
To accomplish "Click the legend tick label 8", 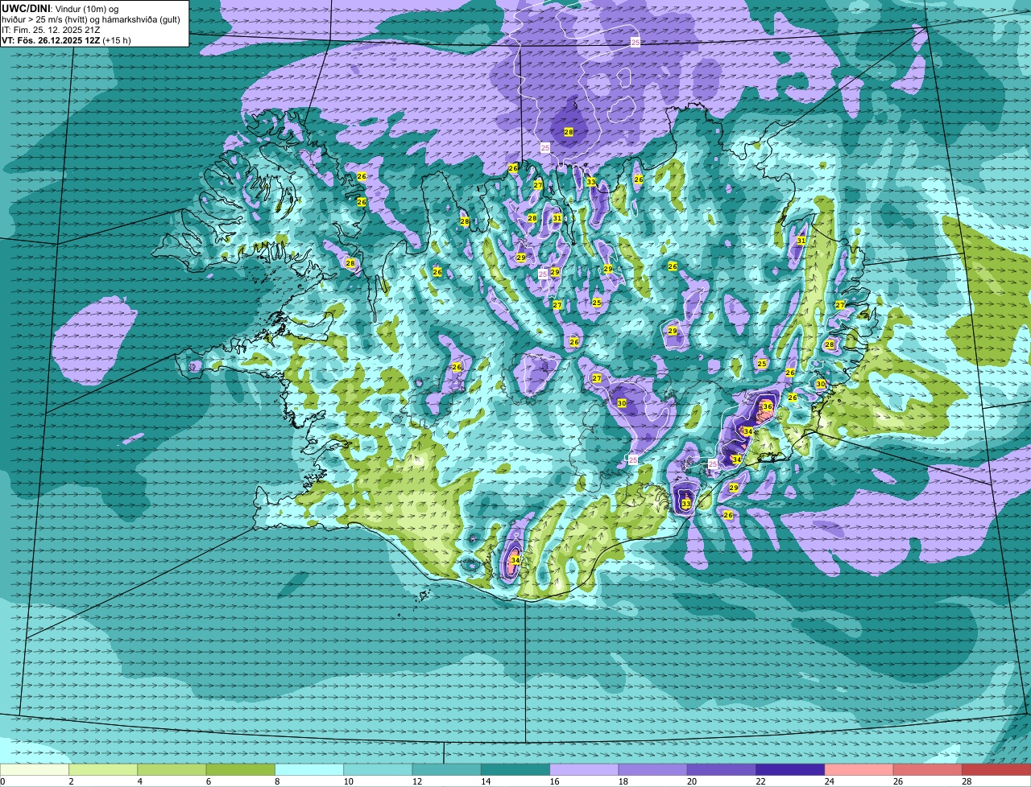I will 277,781.
